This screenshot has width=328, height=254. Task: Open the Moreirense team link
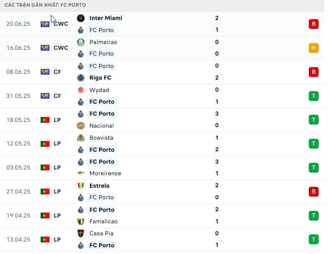(x=105, y=173)
